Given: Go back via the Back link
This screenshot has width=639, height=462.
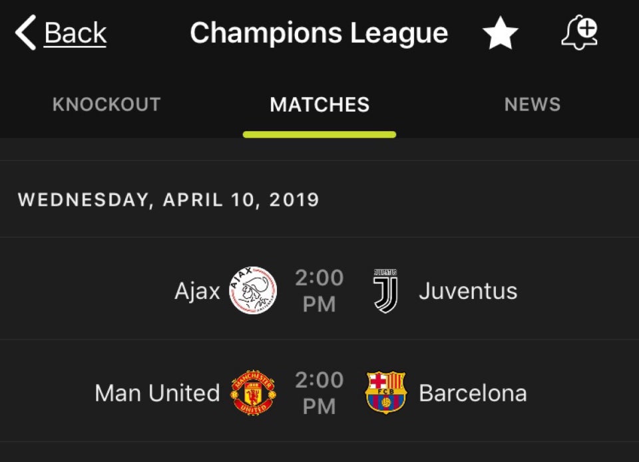Looking at the screenshot, I should (75, 33).
